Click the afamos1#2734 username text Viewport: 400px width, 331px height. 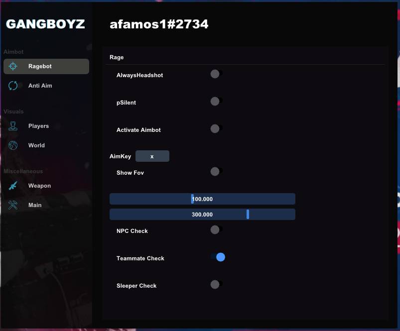(159, 24)
